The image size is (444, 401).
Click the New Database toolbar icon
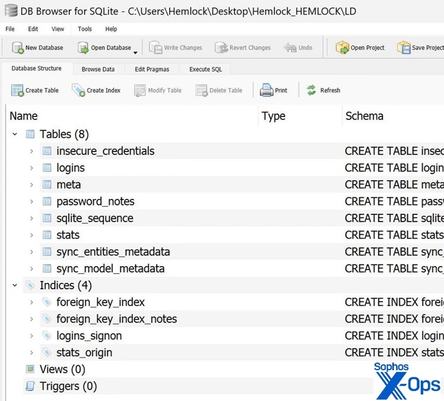pyautogui.click(x=18, y=48)
